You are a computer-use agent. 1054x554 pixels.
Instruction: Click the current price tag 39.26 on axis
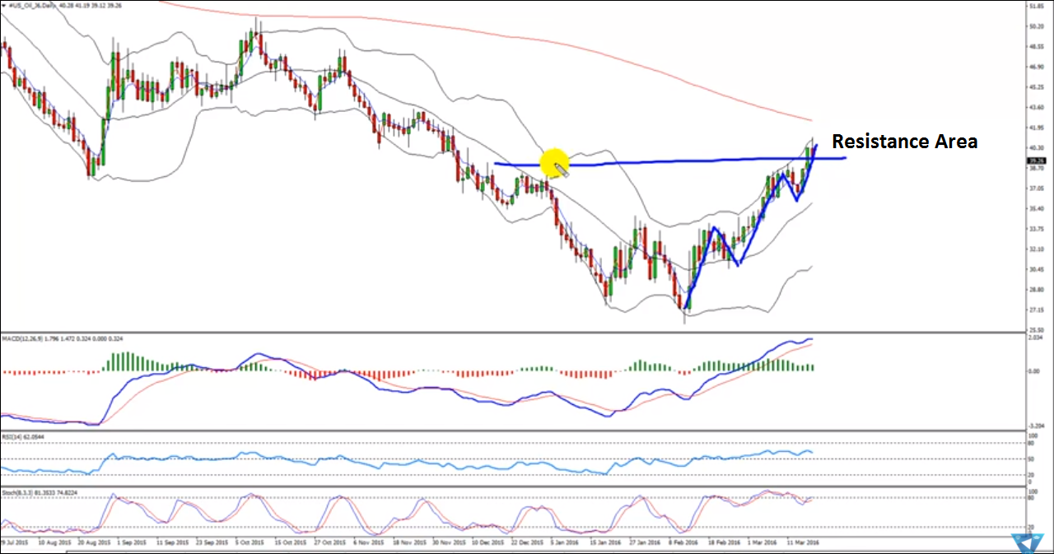pos(1036,161)
